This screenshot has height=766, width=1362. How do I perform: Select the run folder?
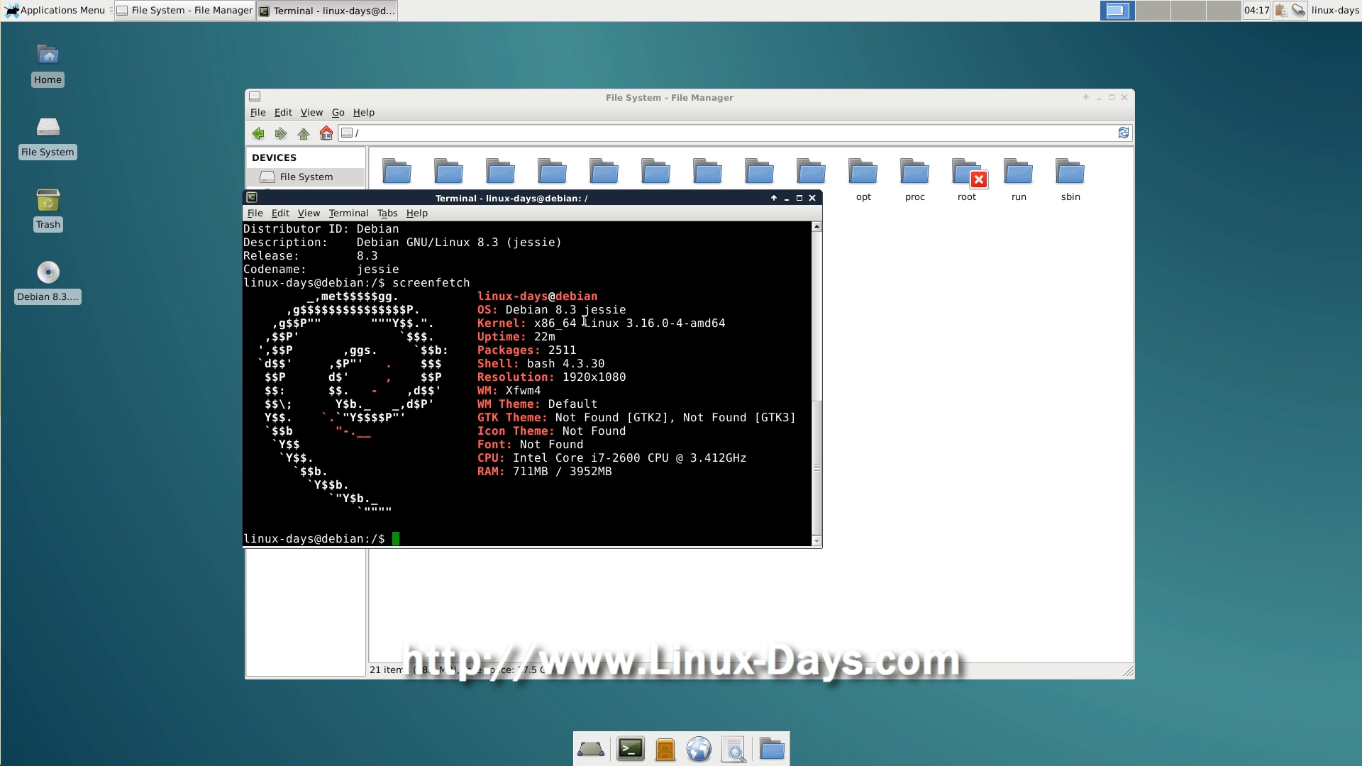tap(1019, 180)
